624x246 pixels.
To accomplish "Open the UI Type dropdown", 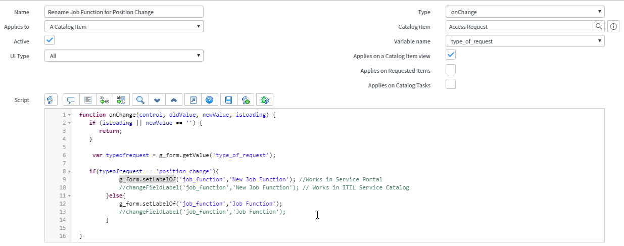I will [124, 56].
